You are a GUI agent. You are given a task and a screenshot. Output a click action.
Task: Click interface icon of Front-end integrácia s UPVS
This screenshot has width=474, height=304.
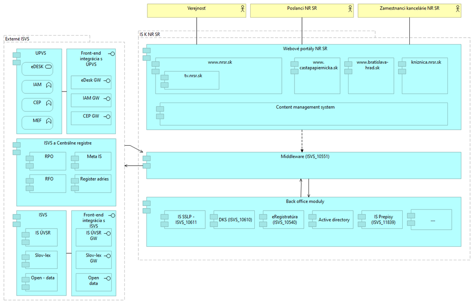(x=111, y=54)
